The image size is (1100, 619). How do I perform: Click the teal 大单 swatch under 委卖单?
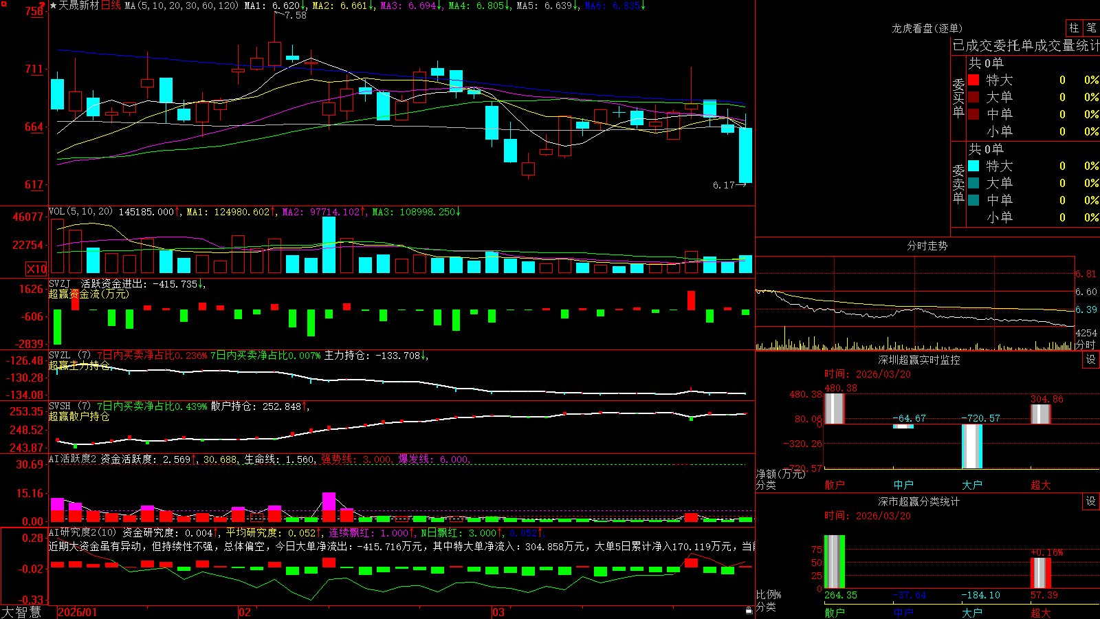tap(973, 183)
